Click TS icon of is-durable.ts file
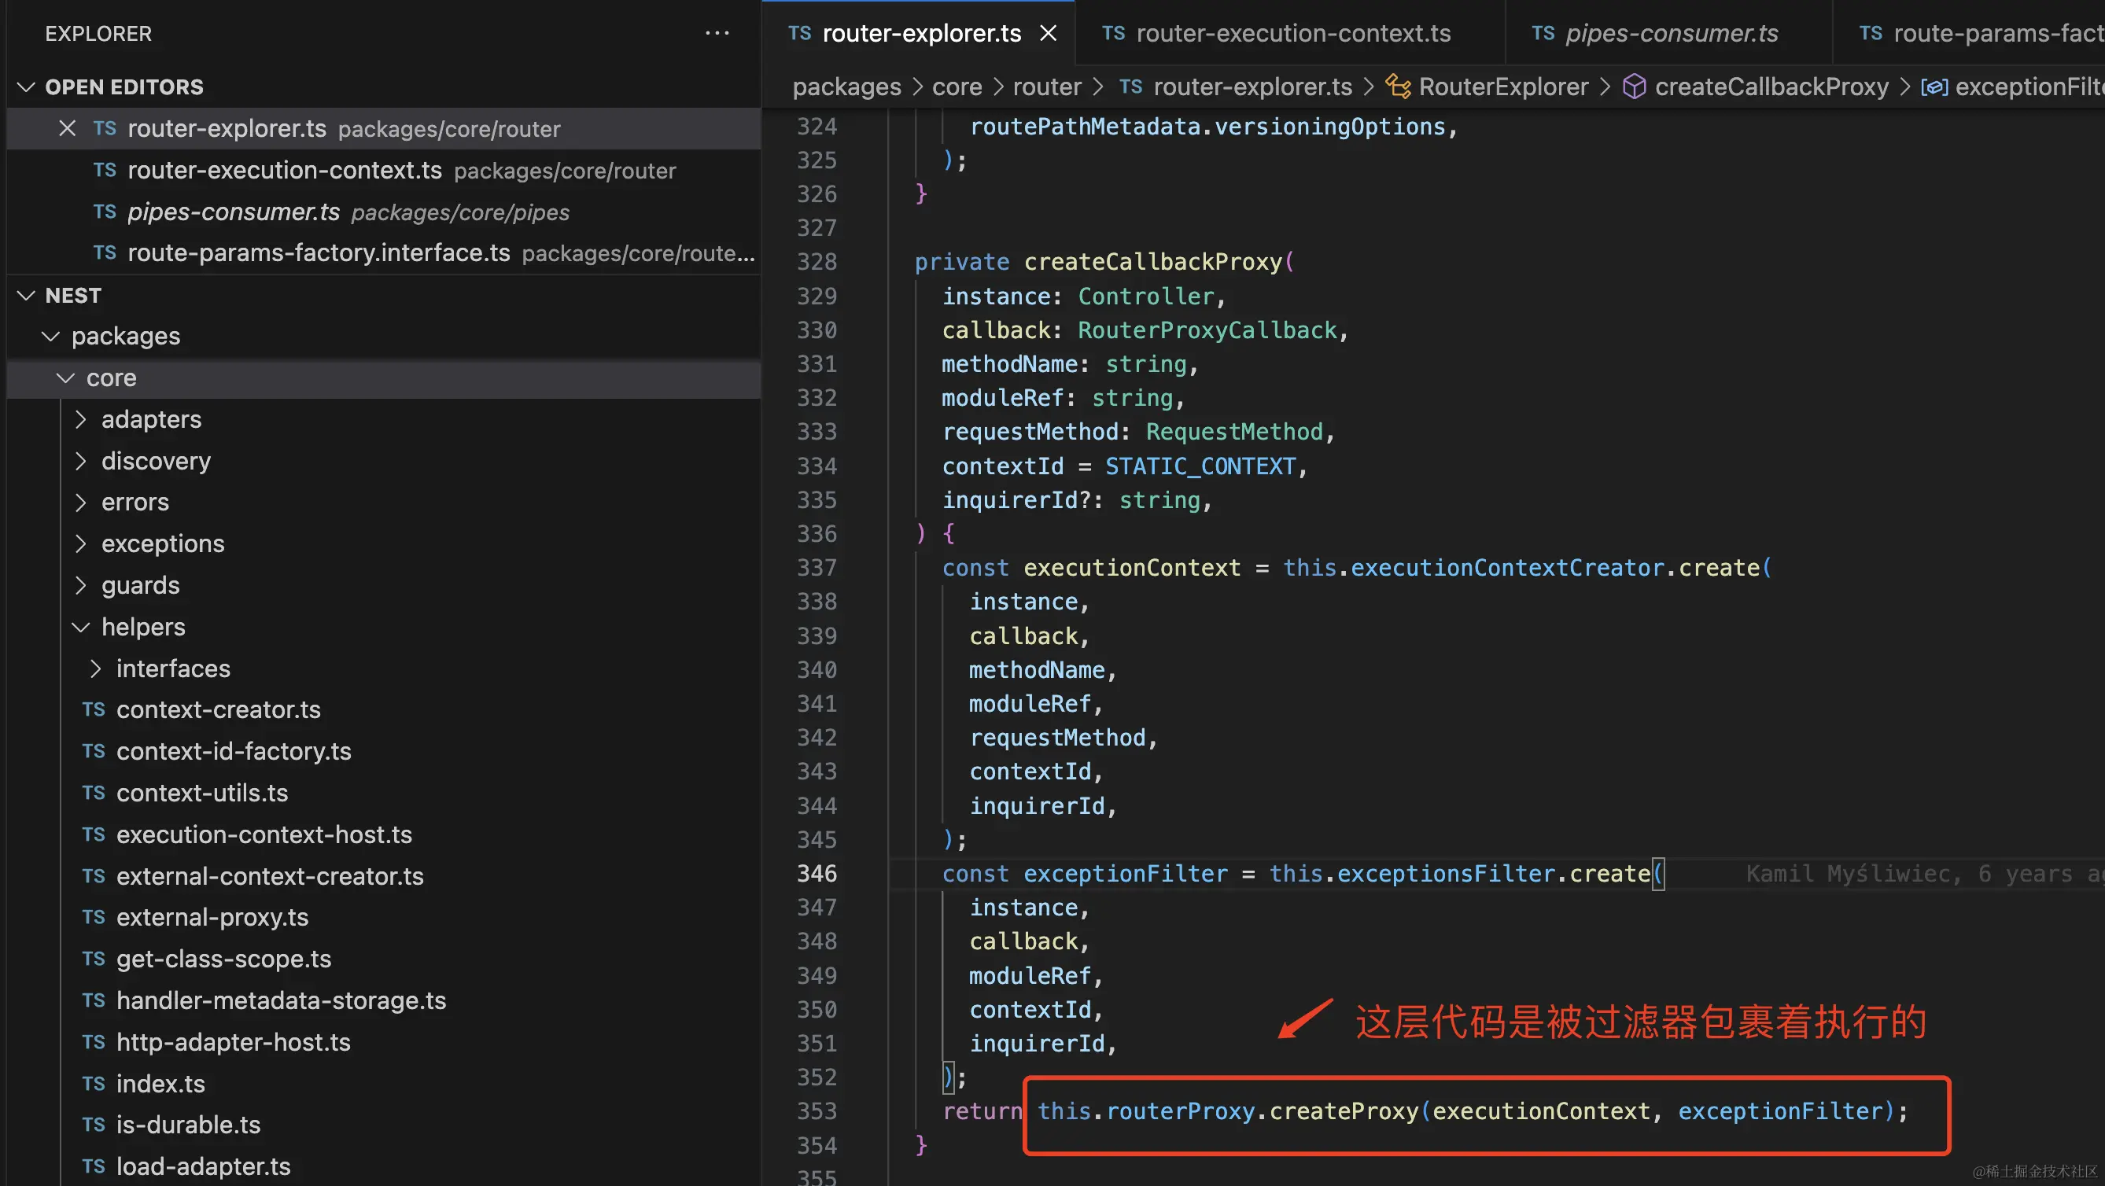The image size is (2105, 1186). pos(93,1125)
